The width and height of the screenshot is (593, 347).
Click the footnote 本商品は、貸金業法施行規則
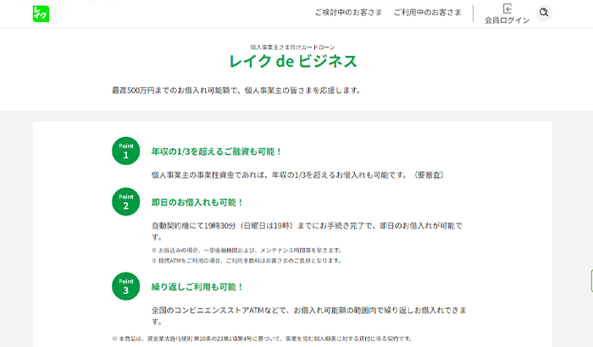263,339
